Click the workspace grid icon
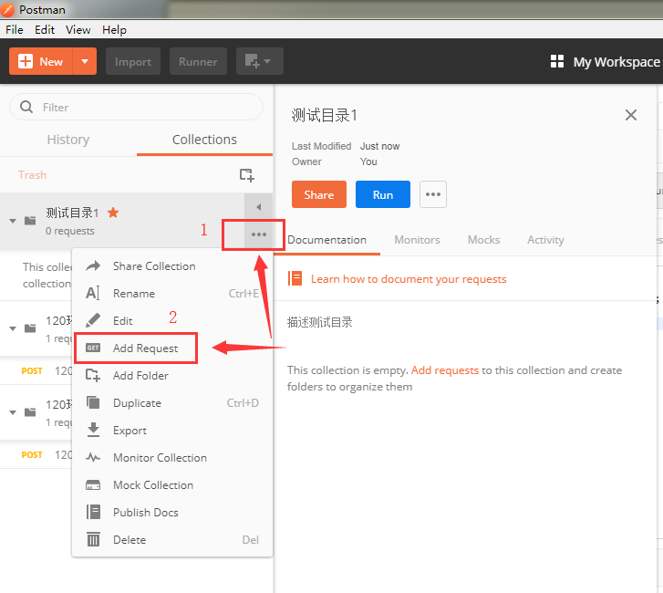 [x=557, y=61]
